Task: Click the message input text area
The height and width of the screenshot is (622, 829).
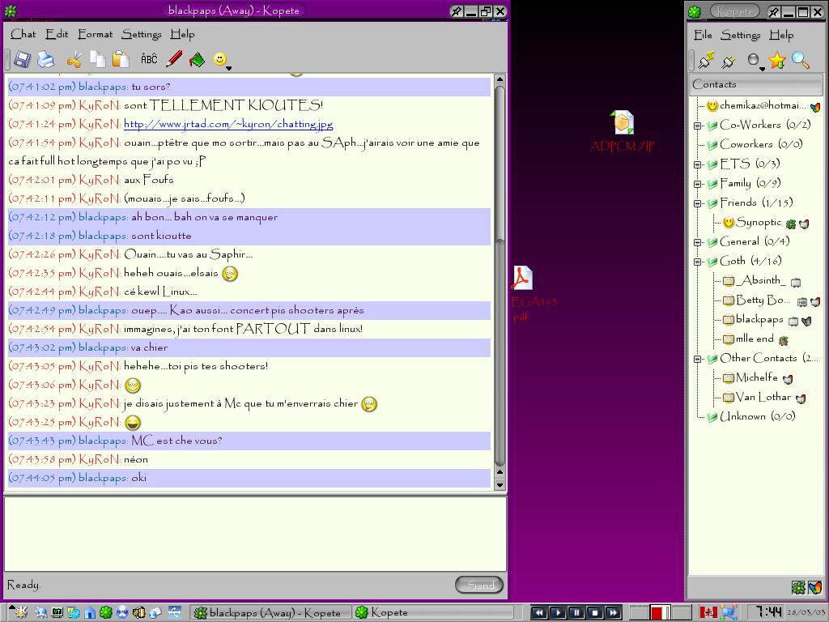Action: (x=255, y=533)
